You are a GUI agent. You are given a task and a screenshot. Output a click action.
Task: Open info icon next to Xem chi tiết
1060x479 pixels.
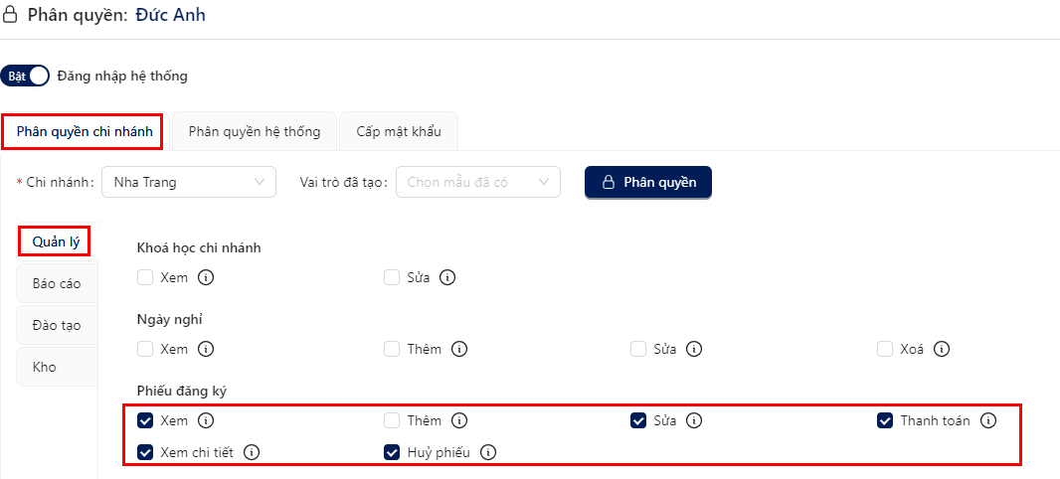252,452
